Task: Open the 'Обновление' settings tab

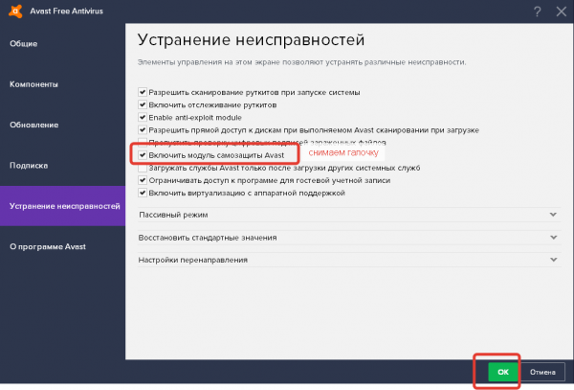Action: pyautogui.click(x=62, y=125)
